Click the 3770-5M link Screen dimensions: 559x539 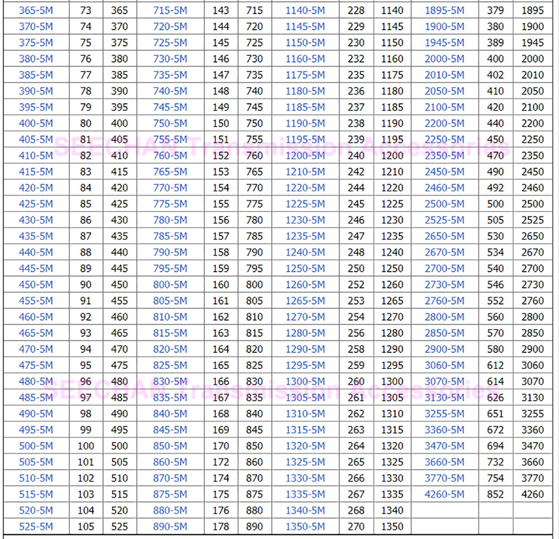point(444,478)
